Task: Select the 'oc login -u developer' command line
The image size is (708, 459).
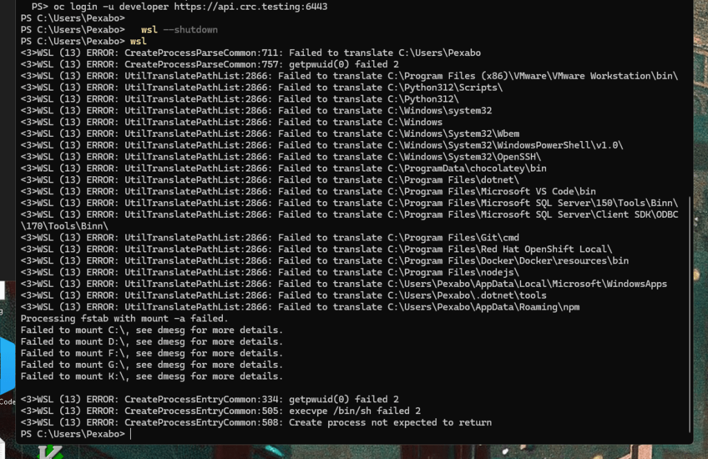Action: click(x=180, y=6)
